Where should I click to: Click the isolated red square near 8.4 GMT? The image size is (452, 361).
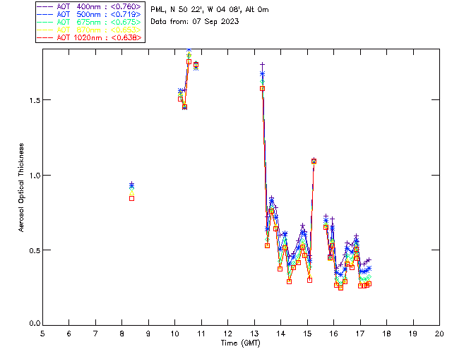131,198
